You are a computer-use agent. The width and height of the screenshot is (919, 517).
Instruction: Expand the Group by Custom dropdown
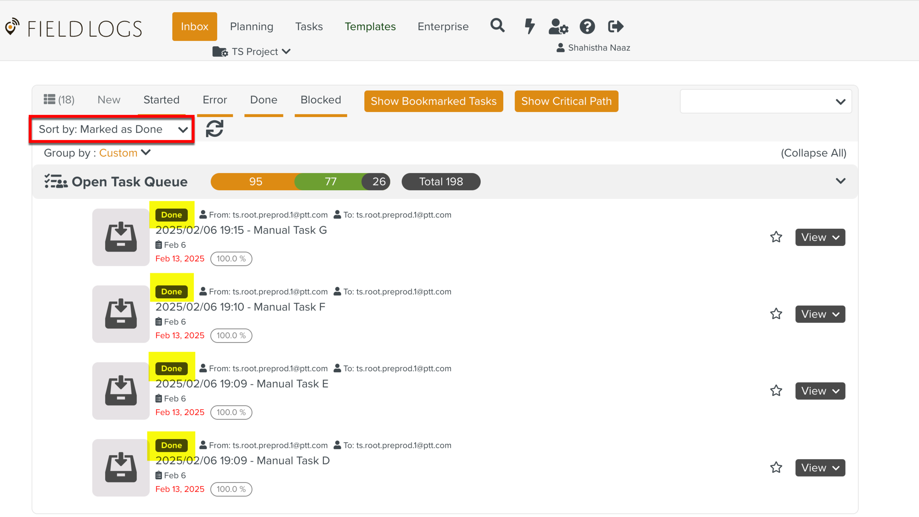click(125, 153)
